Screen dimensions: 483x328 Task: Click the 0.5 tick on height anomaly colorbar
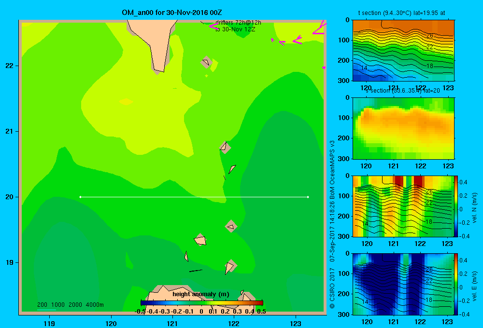coord(261,312)
